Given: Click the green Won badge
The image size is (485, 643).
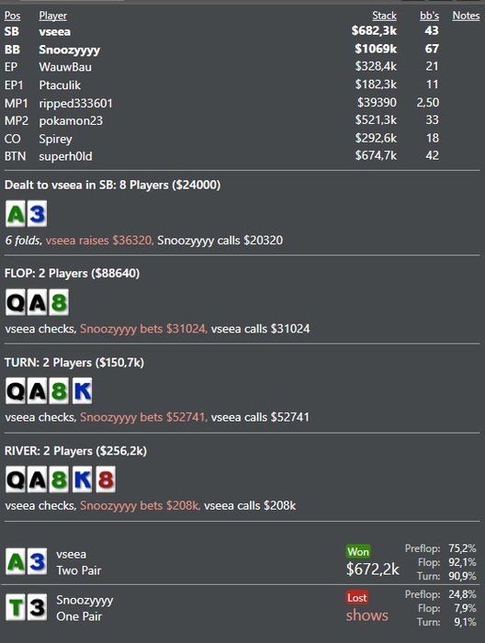Looking at the screenshot, I should (x=358, y=551).
